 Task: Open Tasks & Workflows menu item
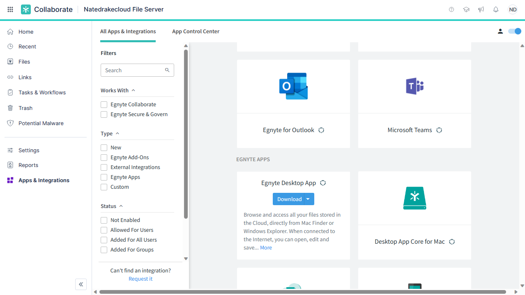42,92
